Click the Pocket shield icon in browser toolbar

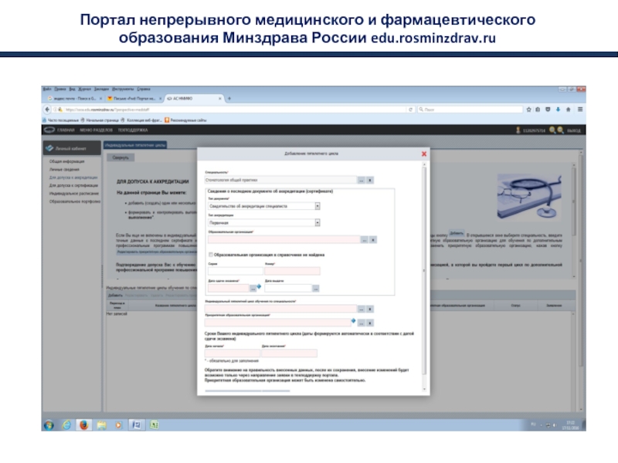548,110
